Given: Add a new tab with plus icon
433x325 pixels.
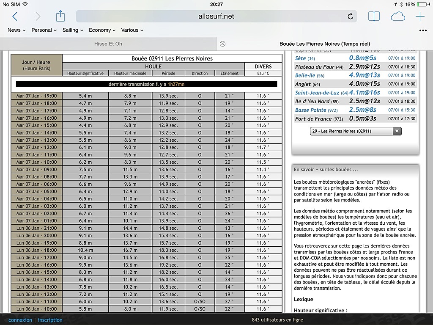Looking at the screenshot, I should click(x=420, y=17).
